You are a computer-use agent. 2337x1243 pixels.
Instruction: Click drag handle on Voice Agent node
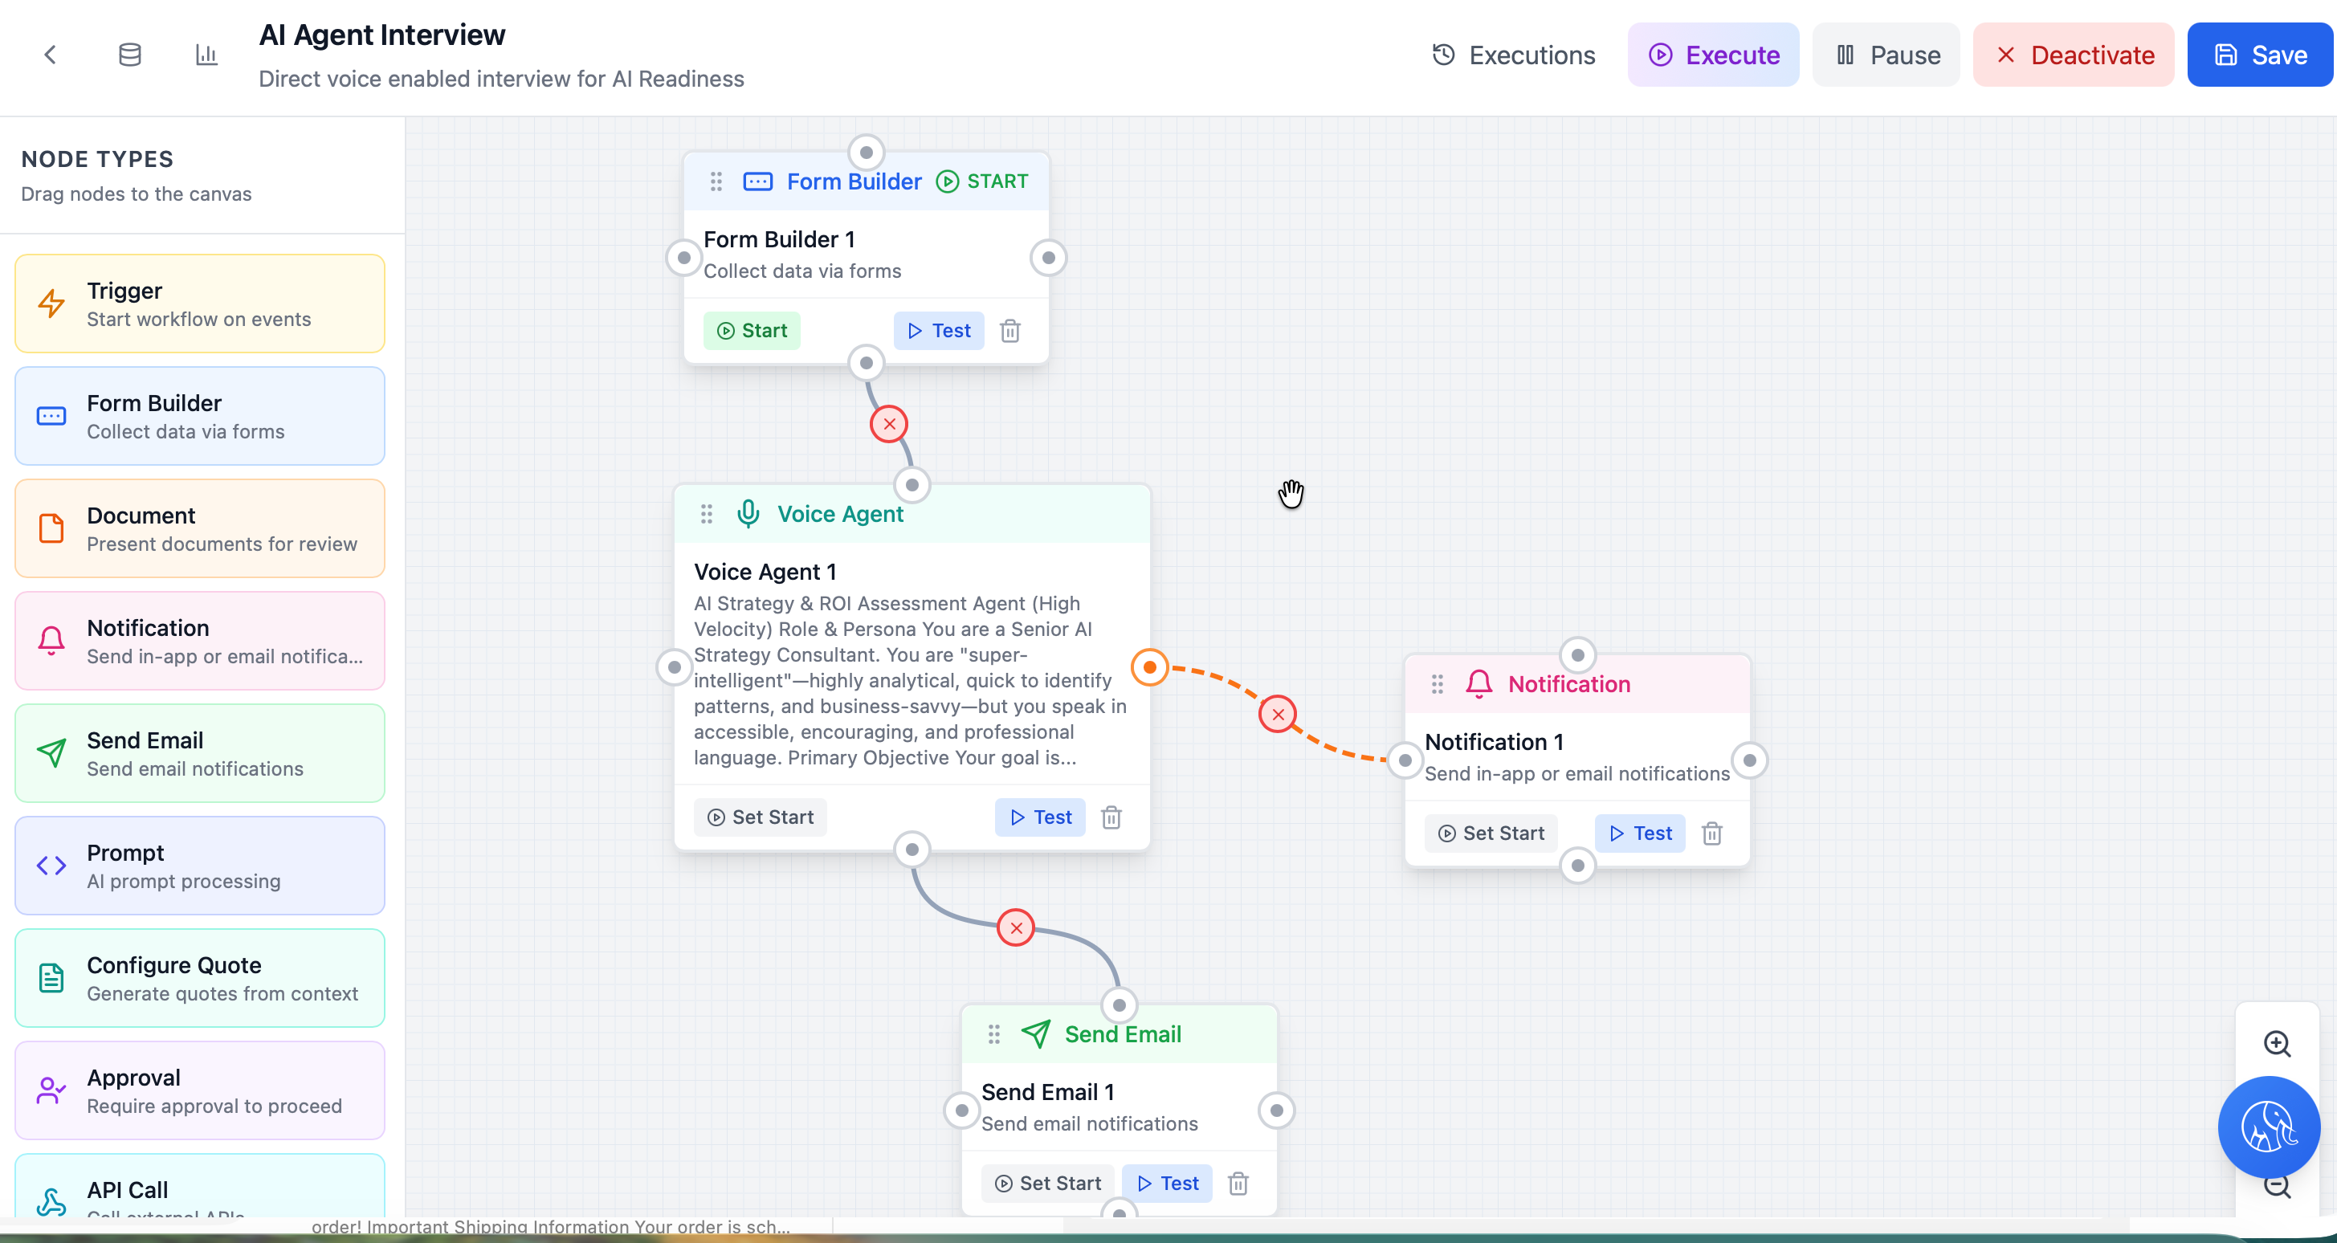[707, 515]
